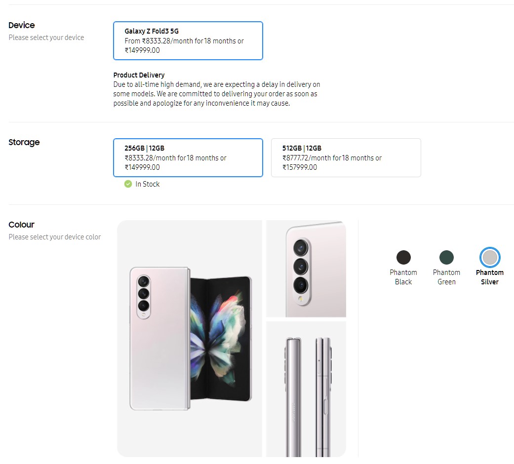Click the 'Please select your device color' text
Screen dimensions: 514x464
coord(55,237)
